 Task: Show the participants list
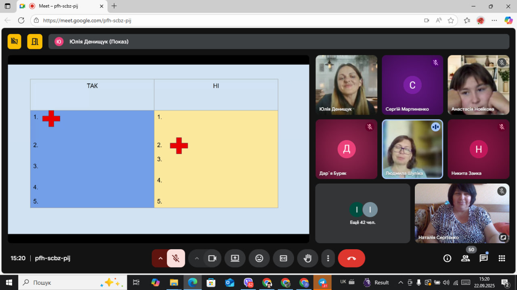[465, 259]
